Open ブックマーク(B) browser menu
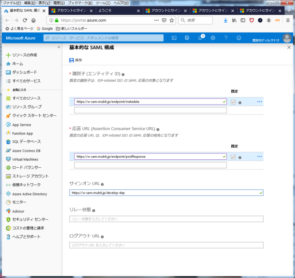 point(80,3)
